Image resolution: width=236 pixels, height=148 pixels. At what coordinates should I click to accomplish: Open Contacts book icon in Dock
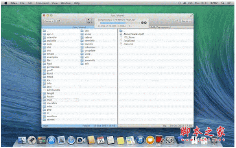click(x=91, y=140)
